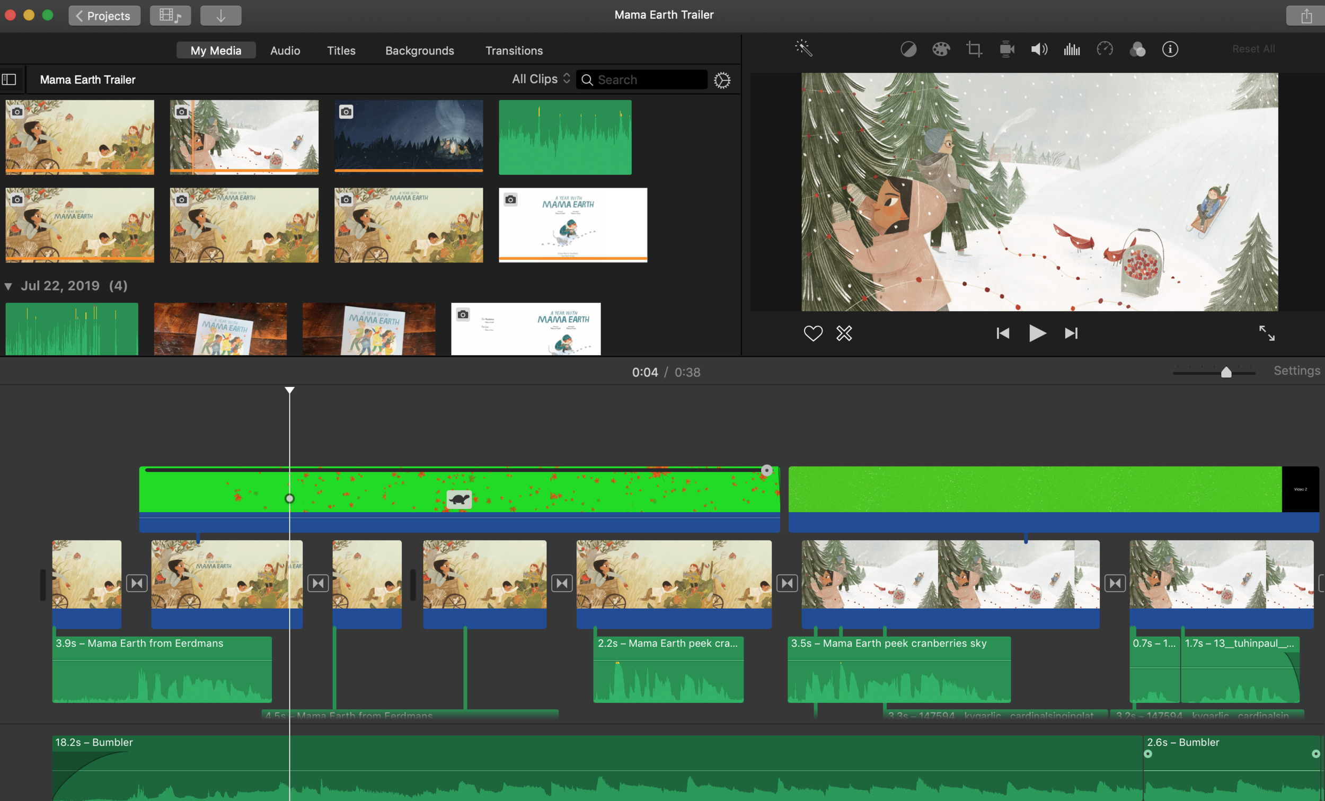The image size is (1325, 801).
Task: Click transition between the two snowy clips
Action: click(x=1115, y=583)
